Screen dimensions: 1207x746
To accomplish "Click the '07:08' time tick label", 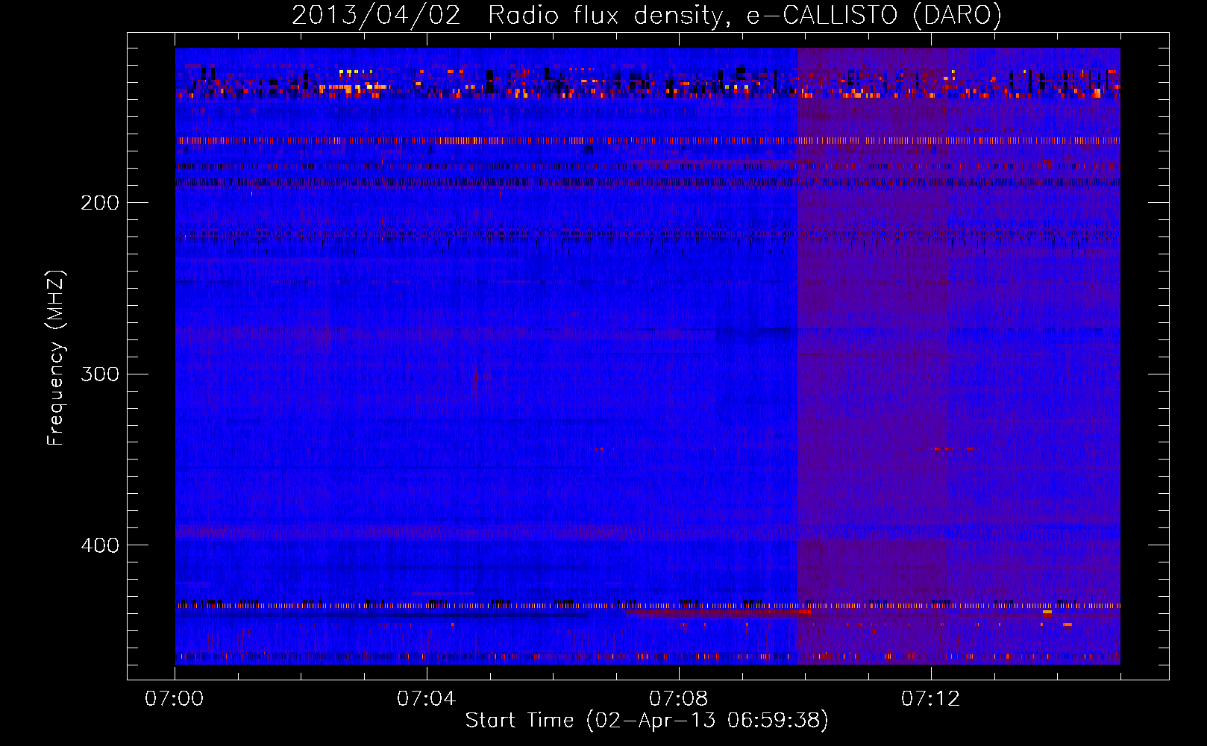I will tap(678, 699).
